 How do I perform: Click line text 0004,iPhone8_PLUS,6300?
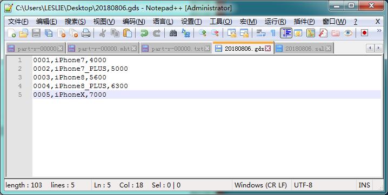tap(81, 86)
